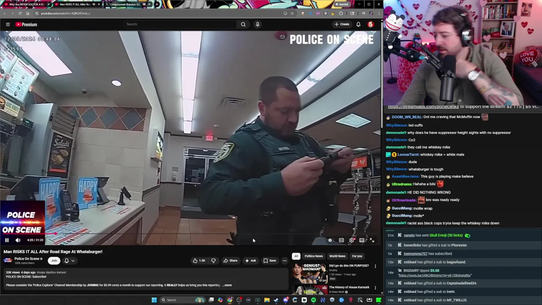Open Chrome from the taskbar
This screenshot has height=305, width=542.
coord(230,300)
